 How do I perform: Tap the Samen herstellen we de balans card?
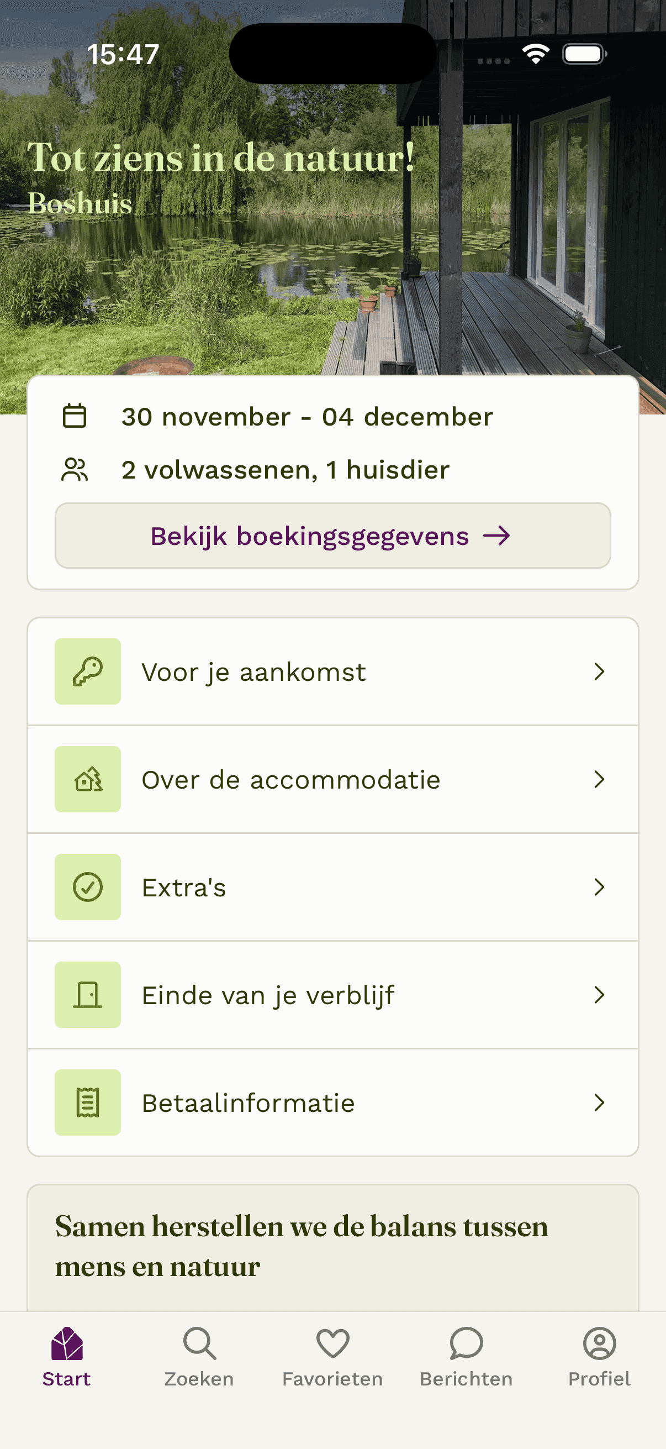332,1247
